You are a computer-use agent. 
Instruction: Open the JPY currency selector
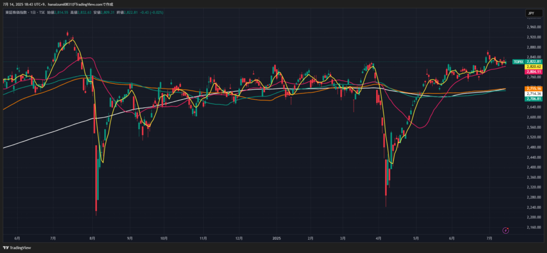(534, 13)
